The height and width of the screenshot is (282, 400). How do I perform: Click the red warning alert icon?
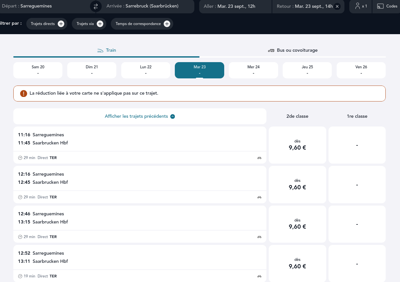[x=23, y=93]
